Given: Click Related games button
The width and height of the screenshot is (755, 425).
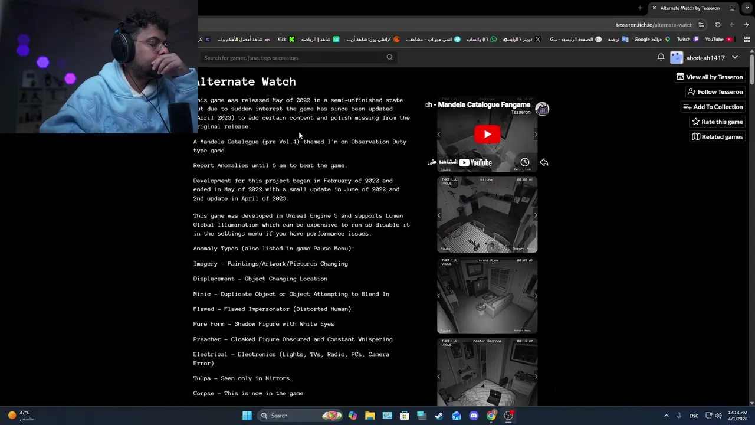Looking at the screenshot, I should [x=717, y=136].
